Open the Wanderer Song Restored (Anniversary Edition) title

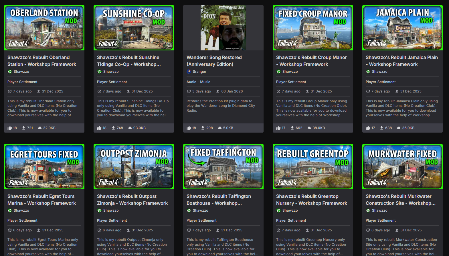coord(214,61)
